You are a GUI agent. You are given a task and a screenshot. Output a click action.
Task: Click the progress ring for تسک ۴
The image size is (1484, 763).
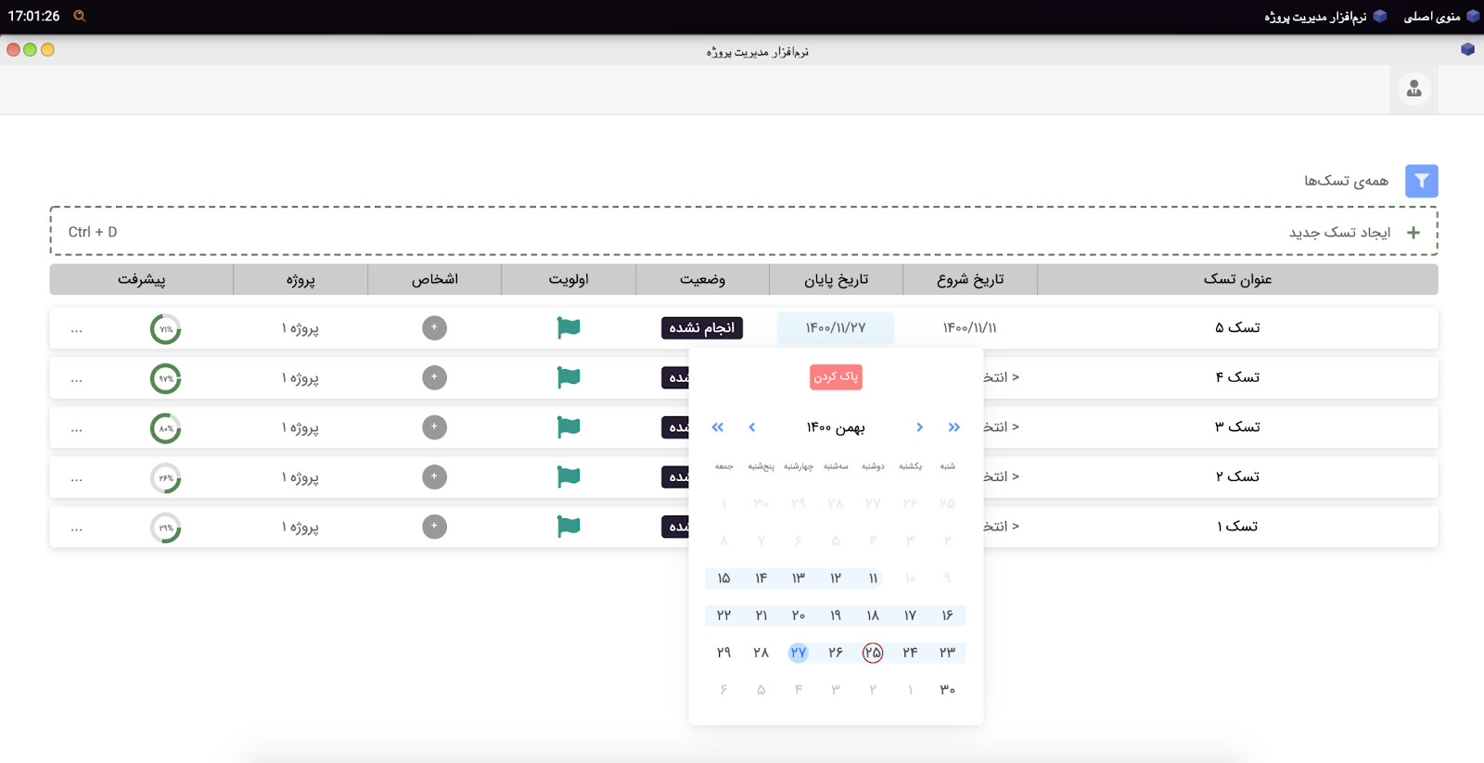(166, 378)
